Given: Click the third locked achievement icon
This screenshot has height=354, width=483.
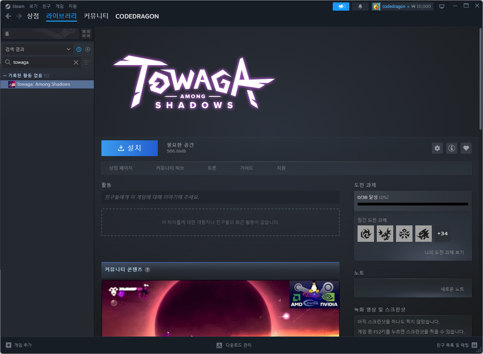Looking at the screenshot, I should coord(404,234).
